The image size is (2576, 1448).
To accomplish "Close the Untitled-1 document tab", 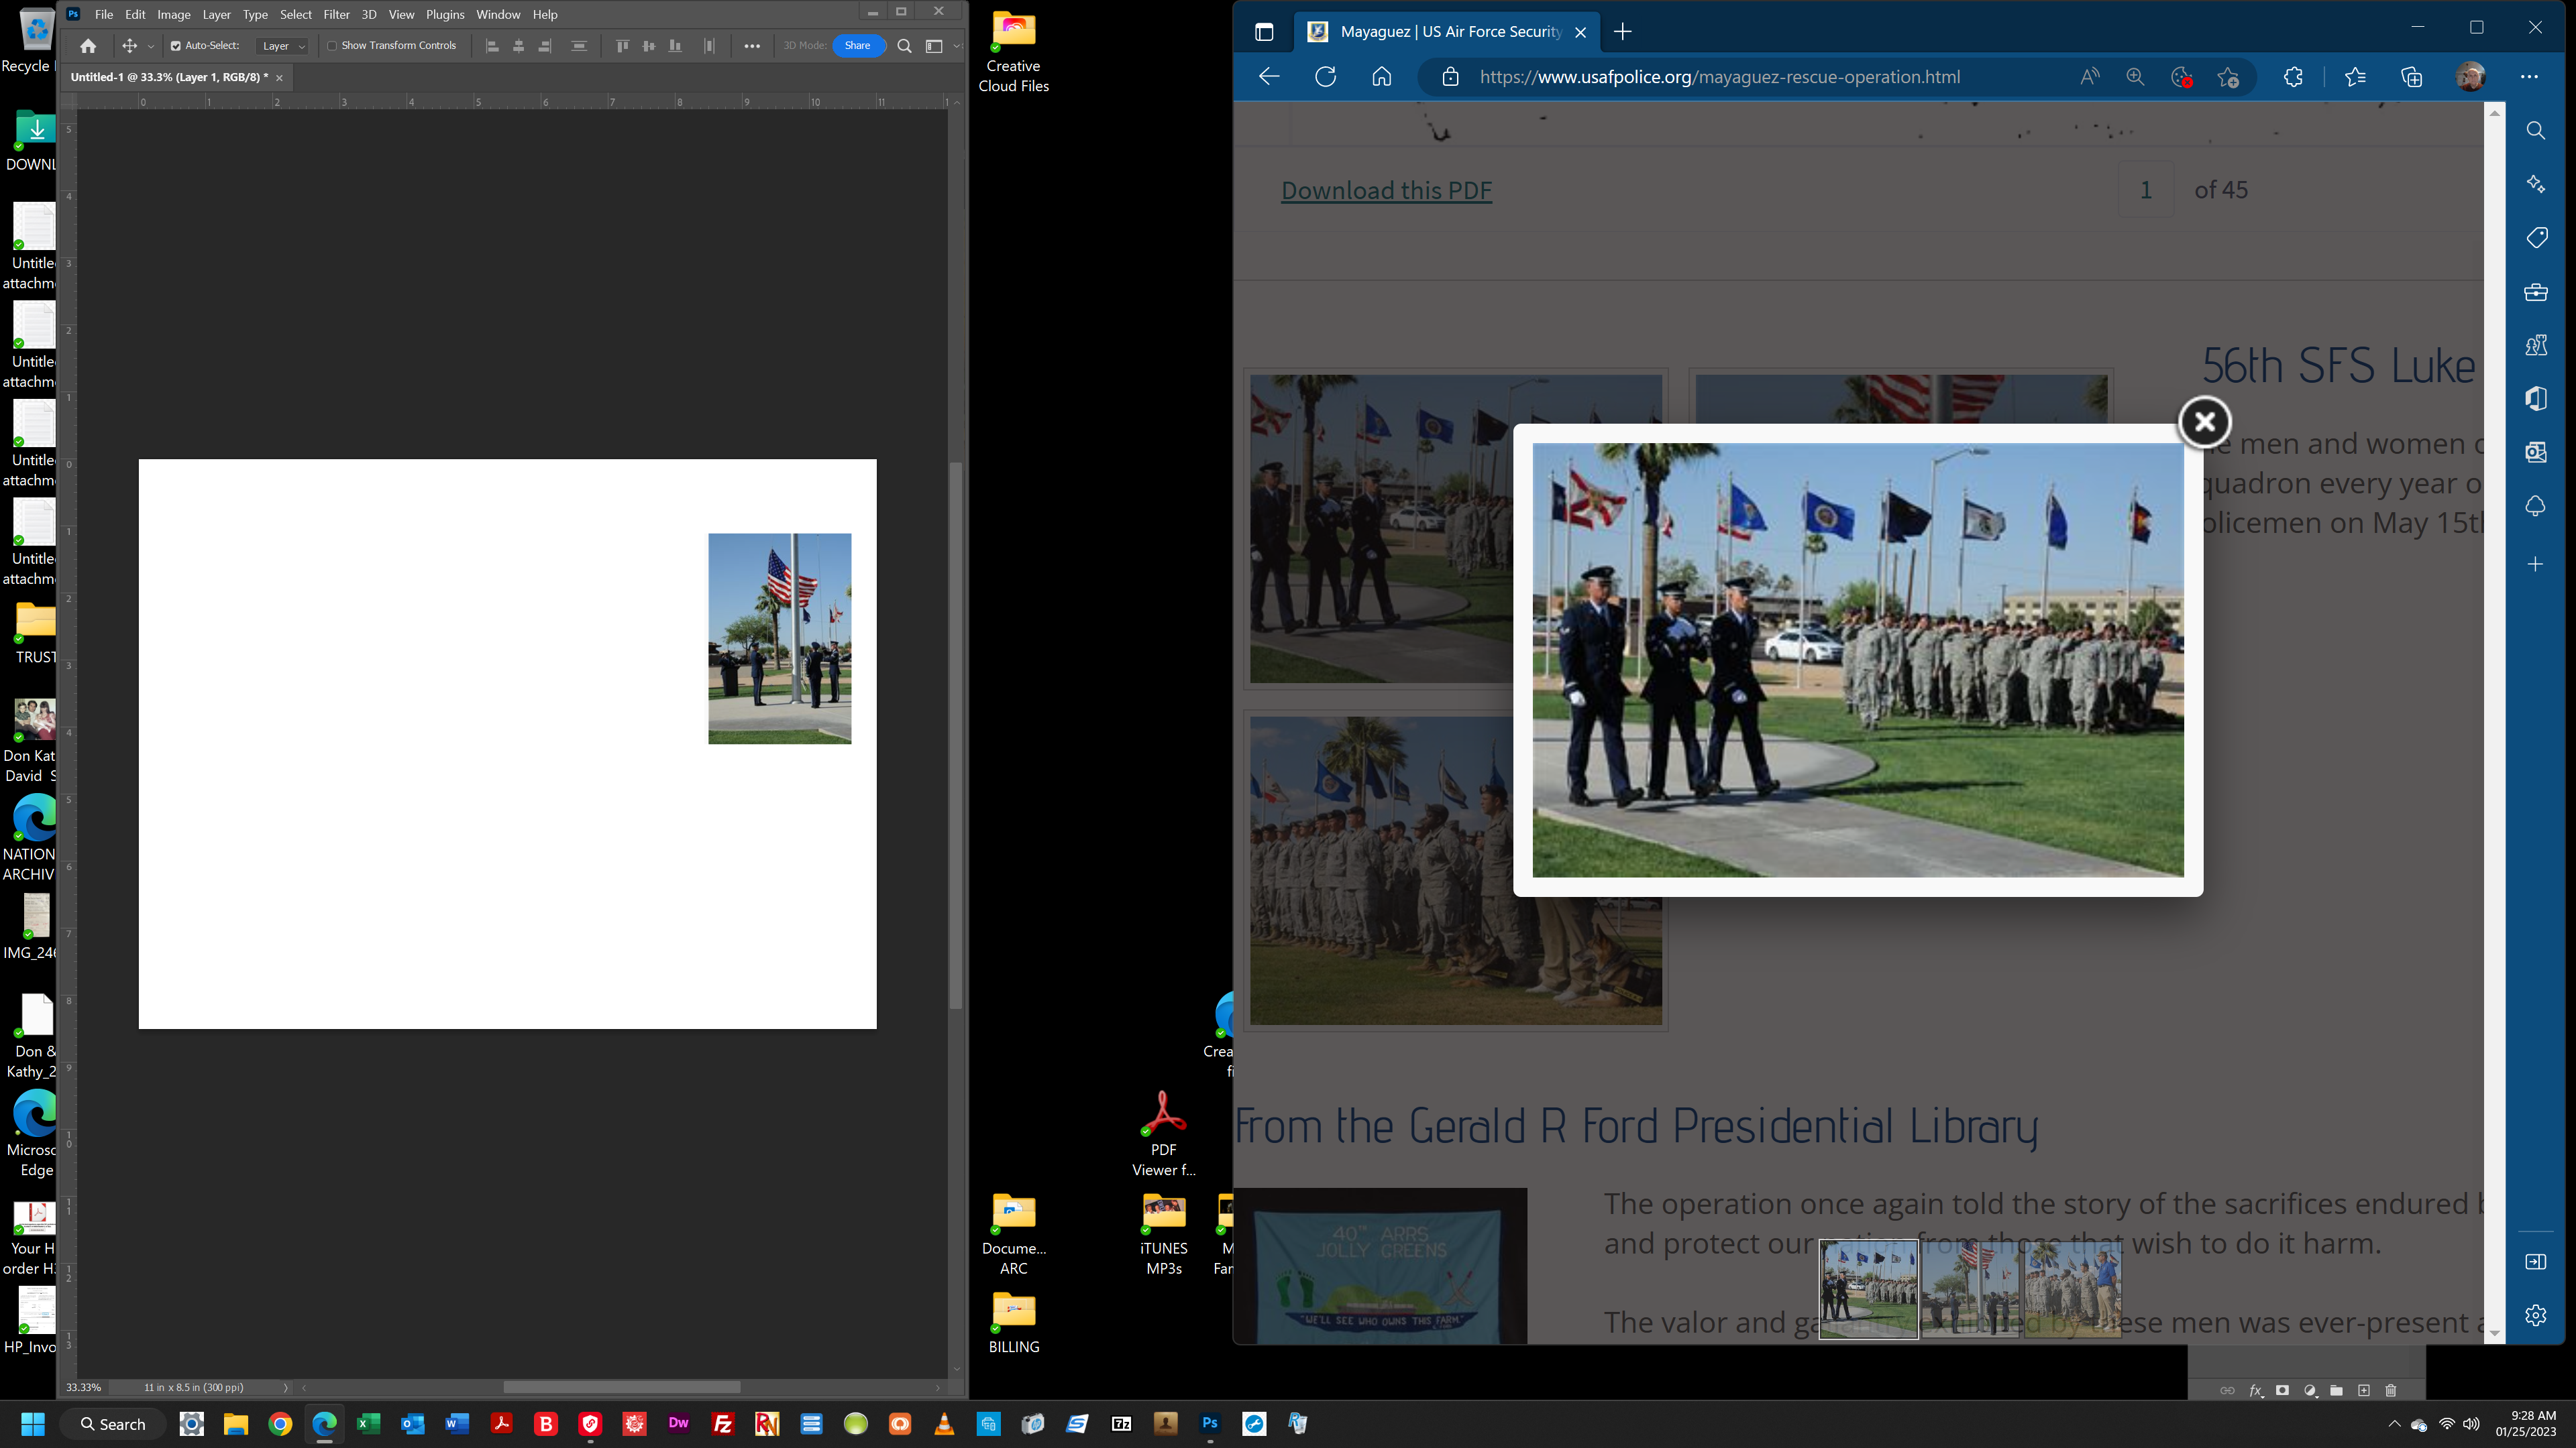I will click(279, 78).
